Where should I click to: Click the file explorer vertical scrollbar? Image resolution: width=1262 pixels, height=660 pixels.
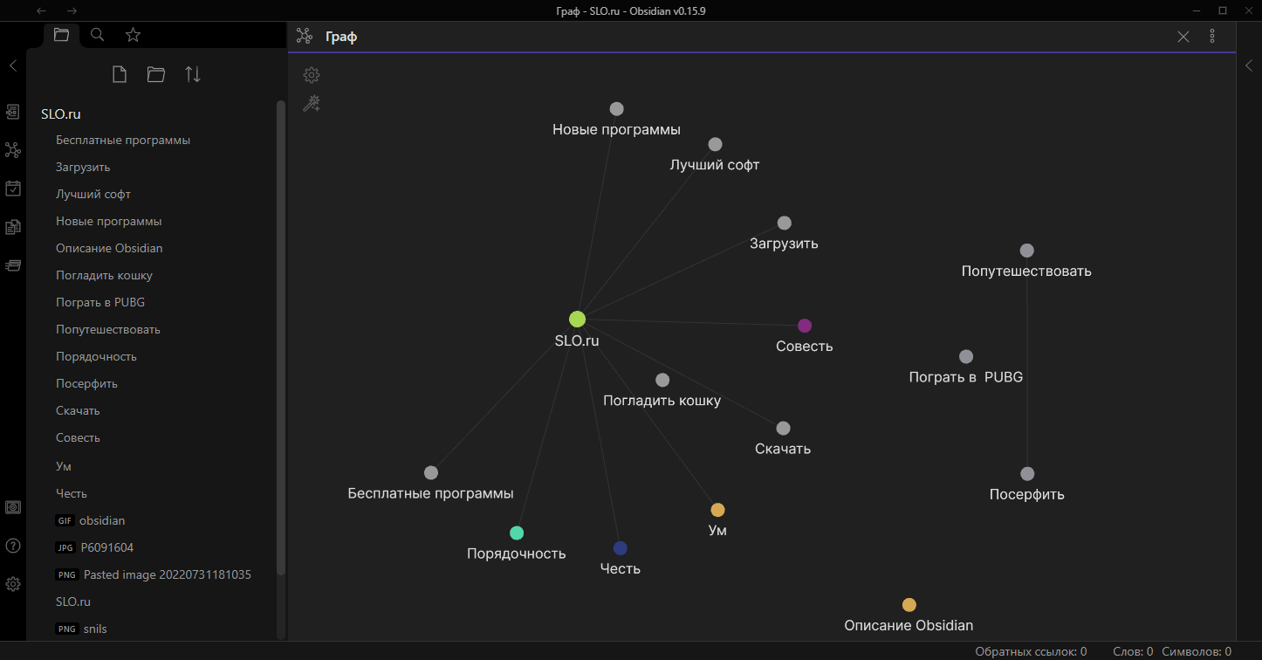pos(281,337)
